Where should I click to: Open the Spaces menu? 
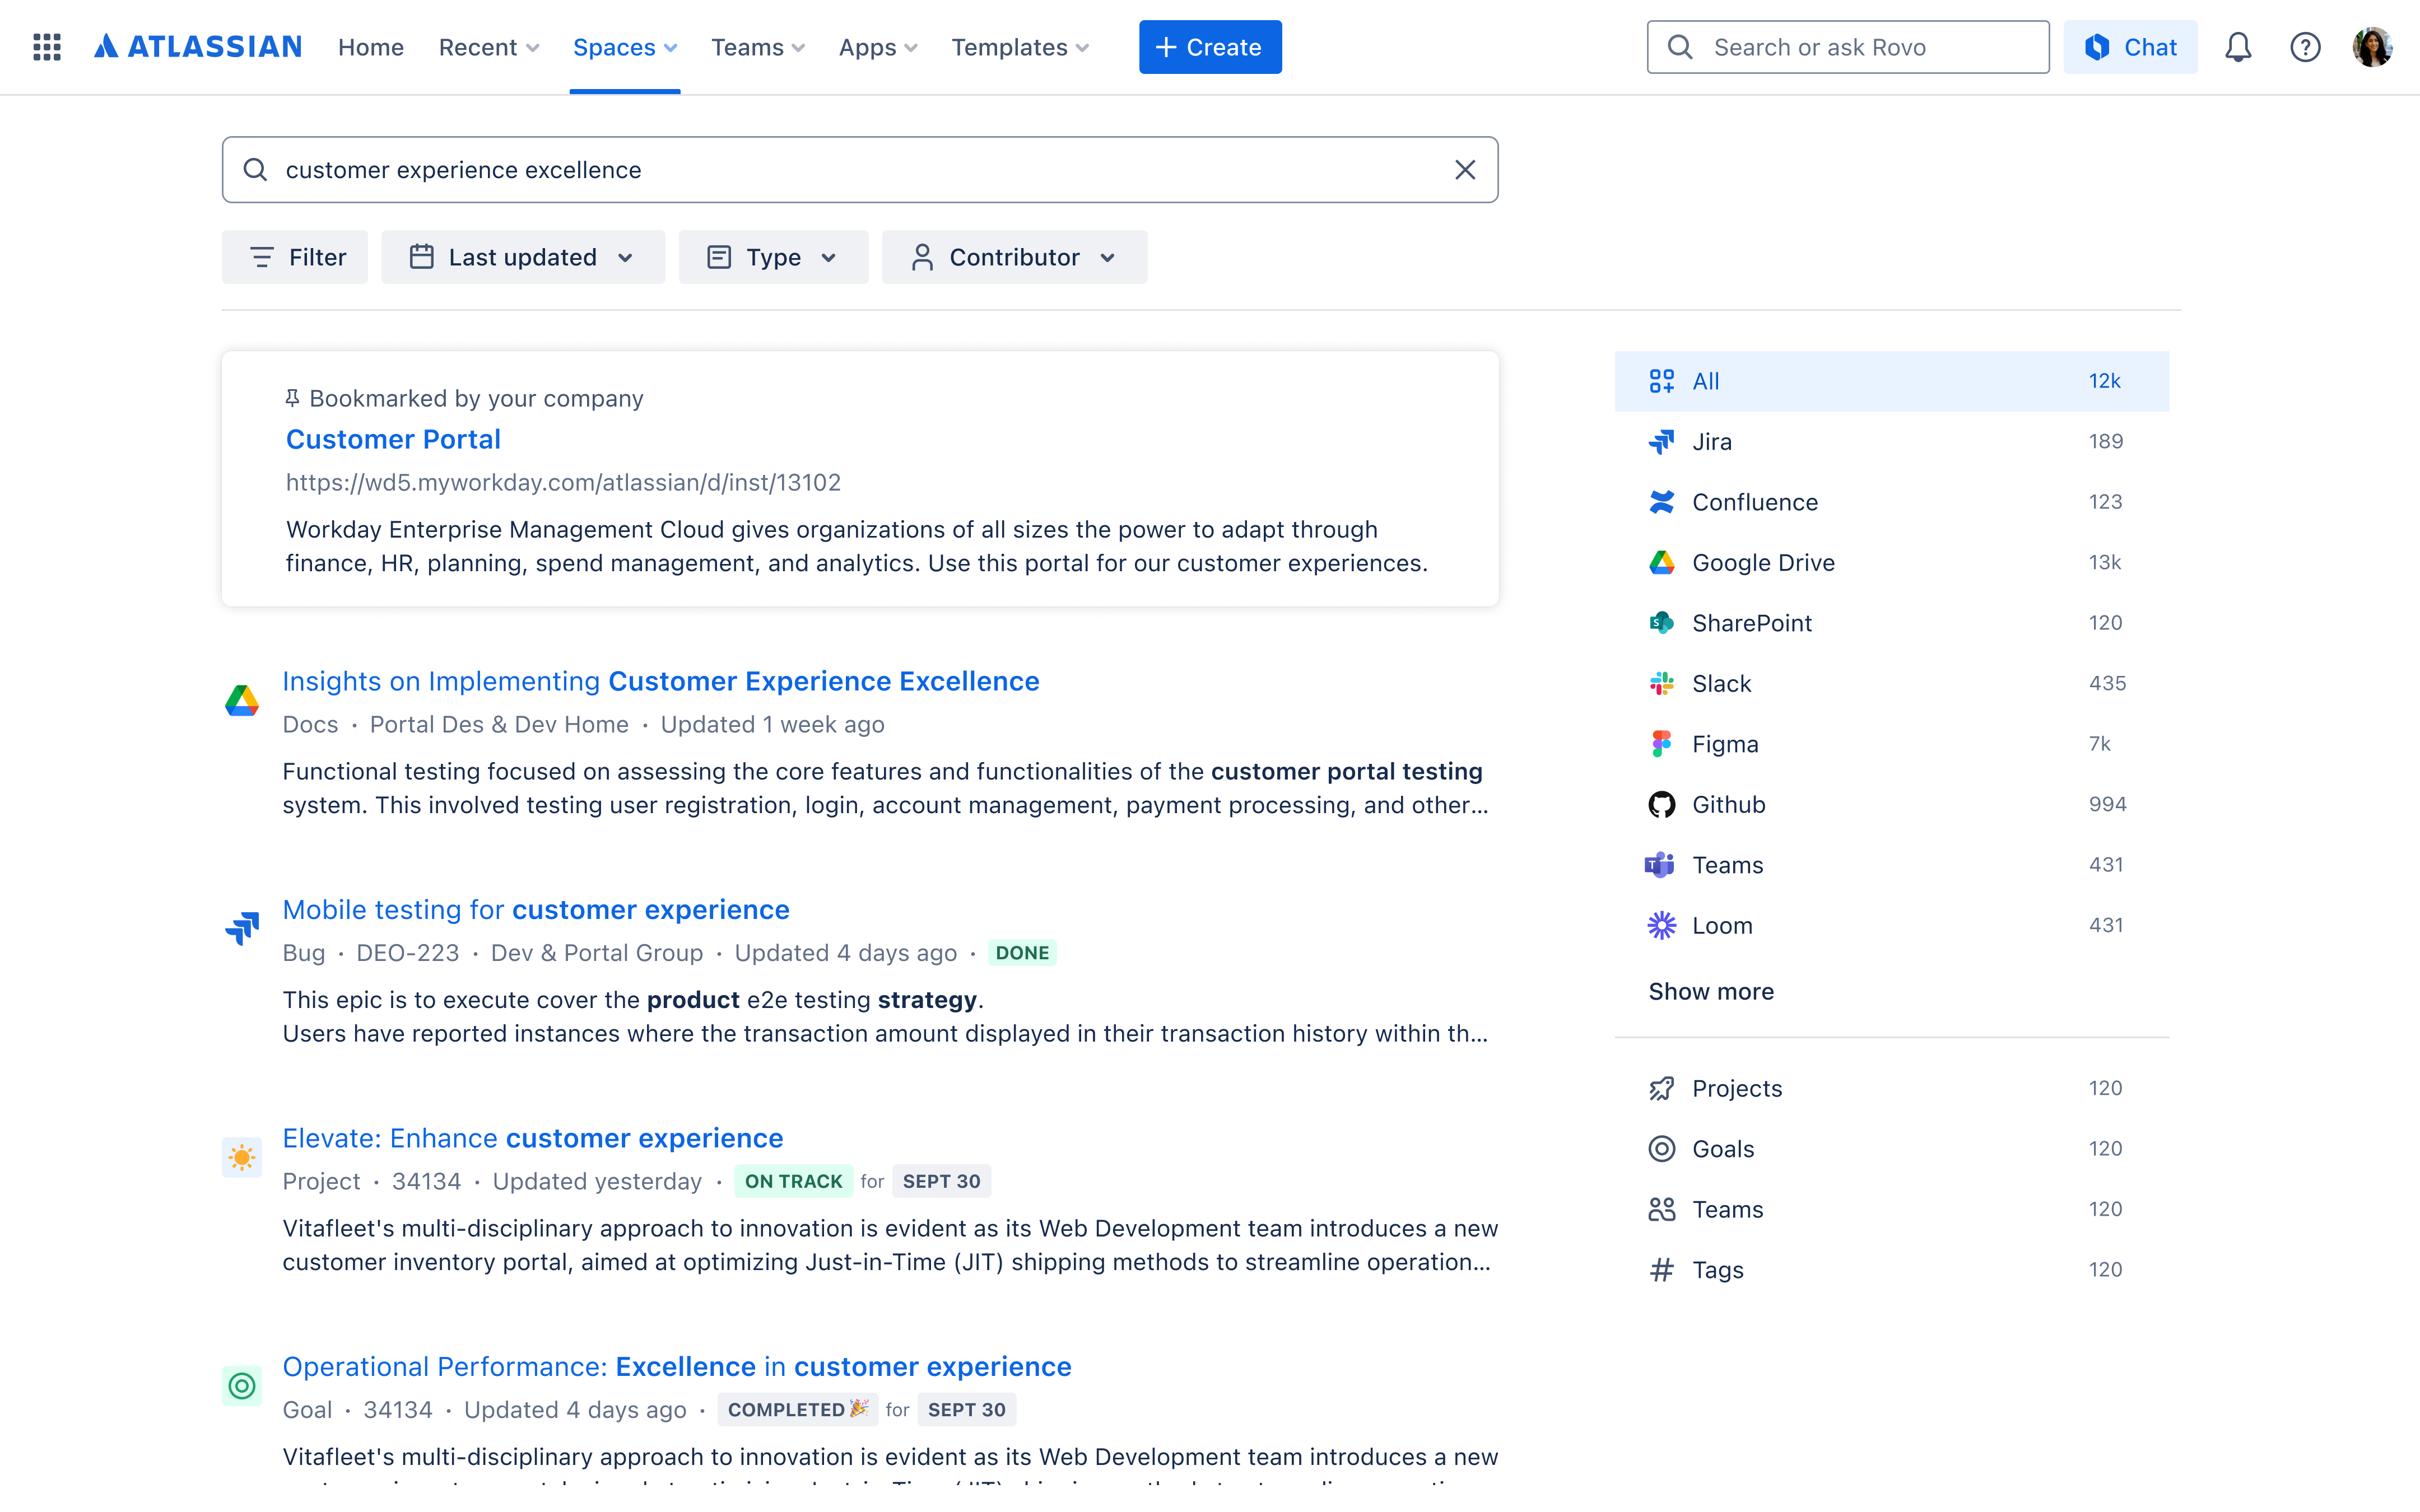point(624,46)
